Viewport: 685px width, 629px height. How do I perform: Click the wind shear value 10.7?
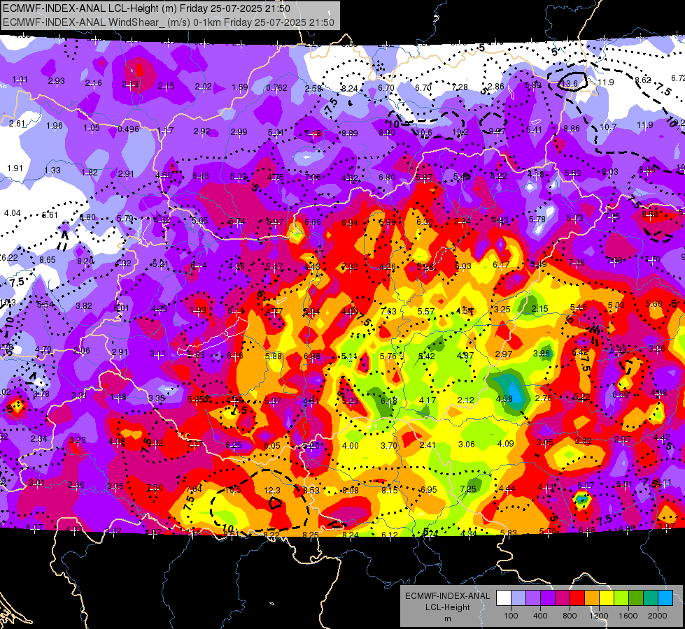(608, 126)
